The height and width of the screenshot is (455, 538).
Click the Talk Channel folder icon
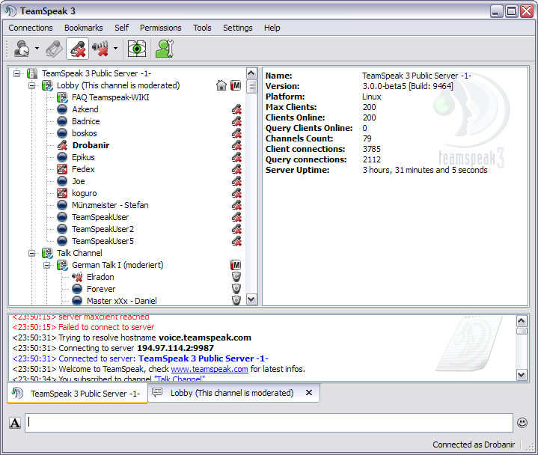tap(47, 253)
